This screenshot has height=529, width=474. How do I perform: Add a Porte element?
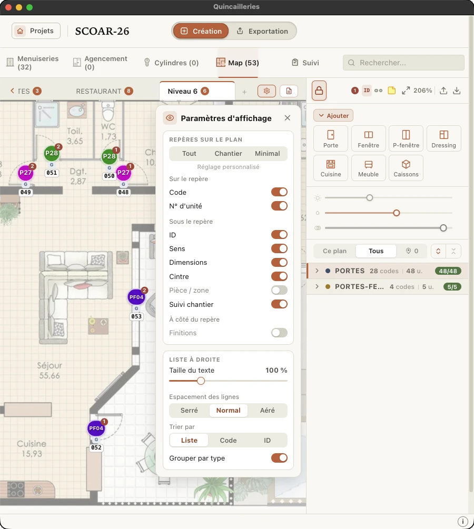pyautogui.click(x=331, y=138)
